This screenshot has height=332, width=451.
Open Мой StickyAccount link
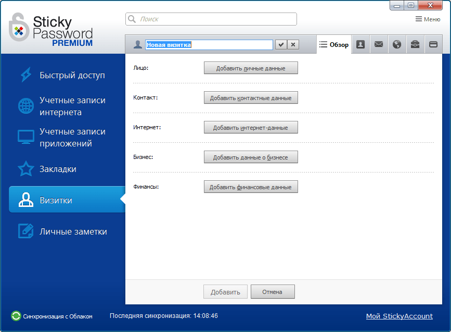click(x=399, y=316)
